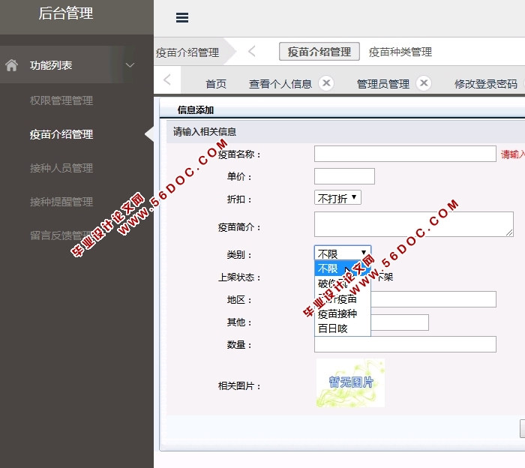Close the 管理员管理 tab
The image size is (525, 468).
[x=423, y=83]
